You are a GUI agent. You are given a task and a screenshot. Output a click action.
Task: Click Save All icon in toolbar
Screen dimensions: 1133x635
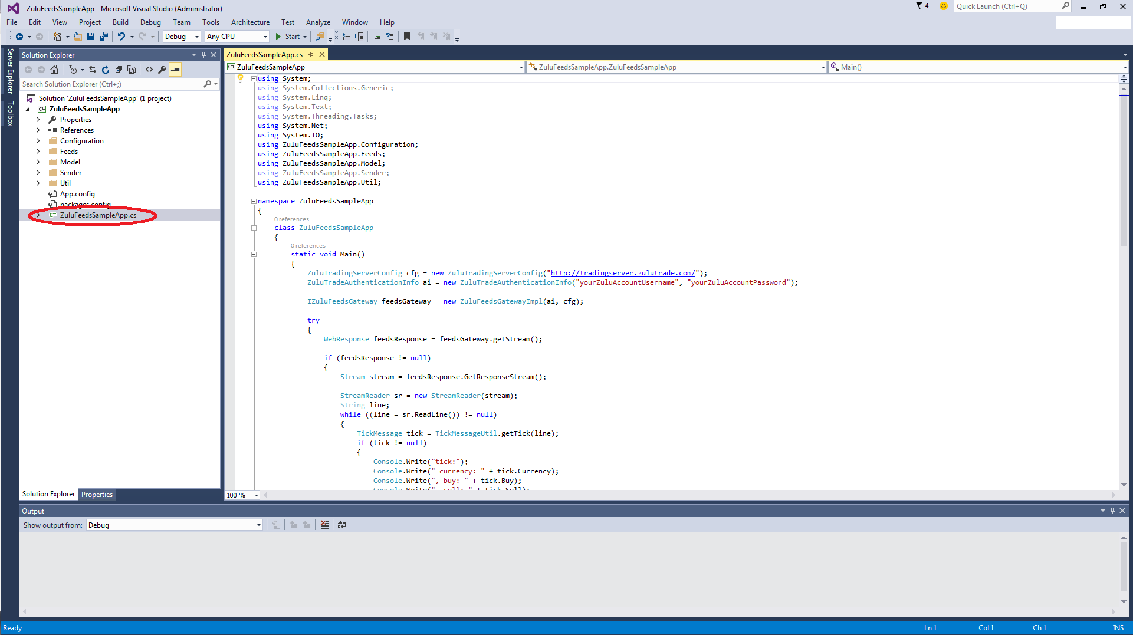point(104,37)
